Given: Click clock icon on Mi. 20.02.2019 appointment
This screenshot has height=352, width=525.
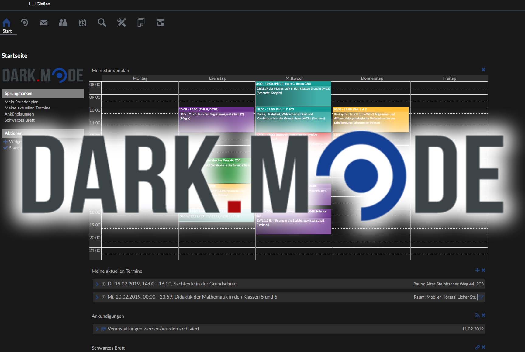Looking at the screenshot, I should [103, 297].
